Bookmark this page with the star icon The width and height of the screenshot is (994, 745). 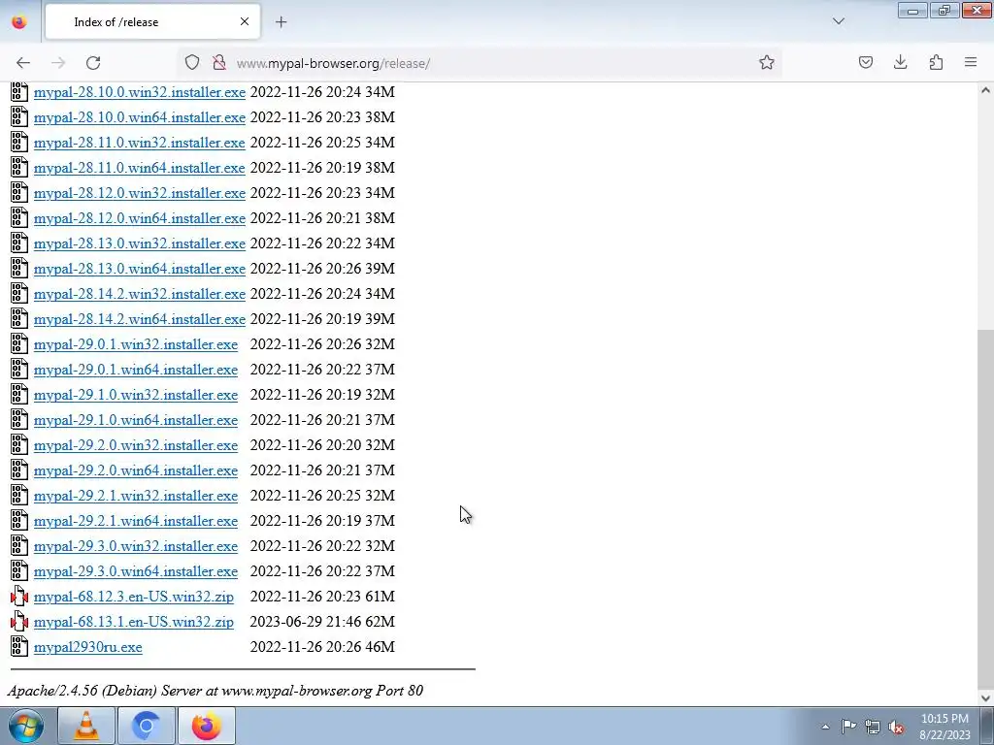point(767,63)
